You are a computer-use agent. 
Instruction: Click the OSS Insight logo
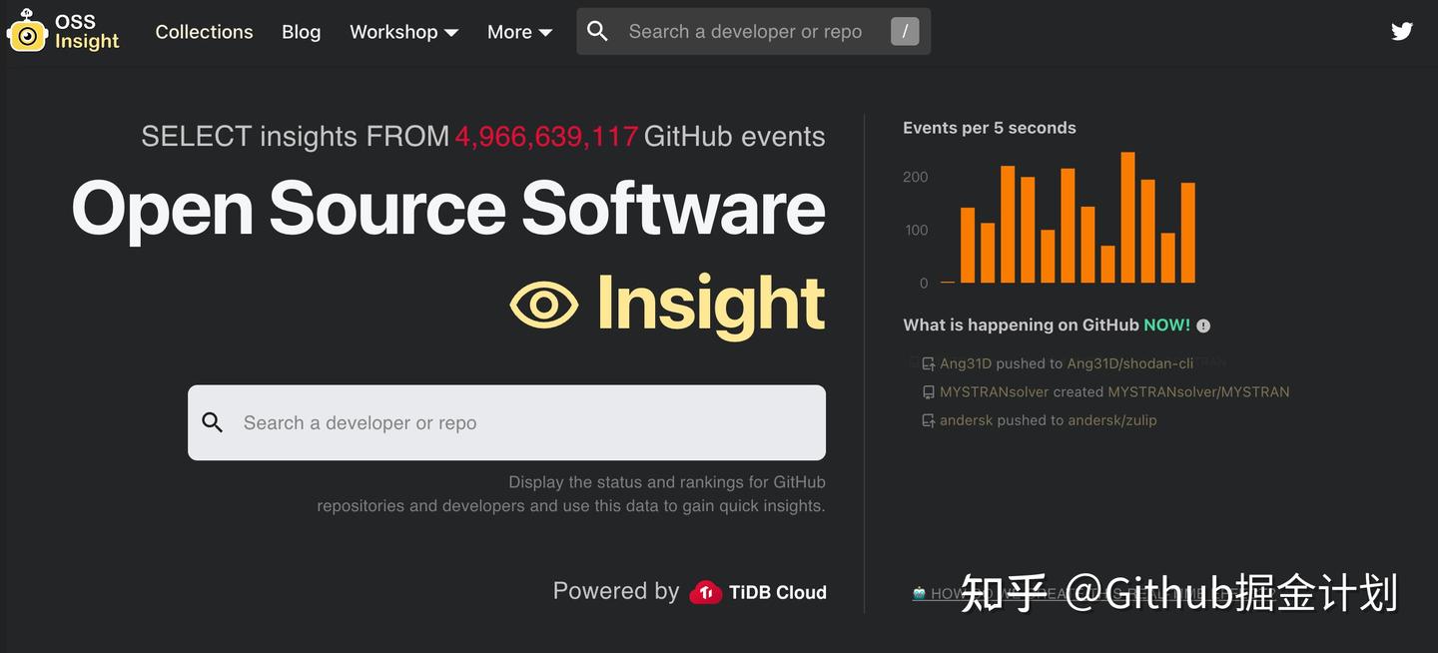click(x=62, y=31)
